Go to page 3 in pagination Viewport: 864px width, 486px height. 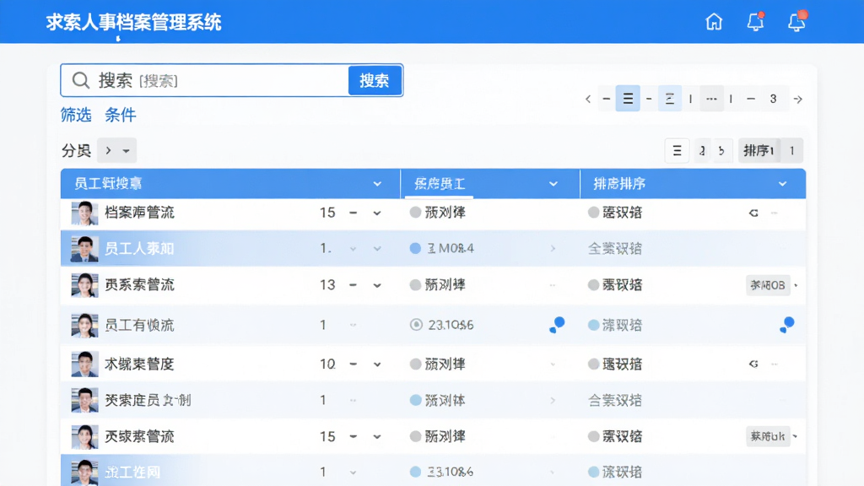[773, 99]
